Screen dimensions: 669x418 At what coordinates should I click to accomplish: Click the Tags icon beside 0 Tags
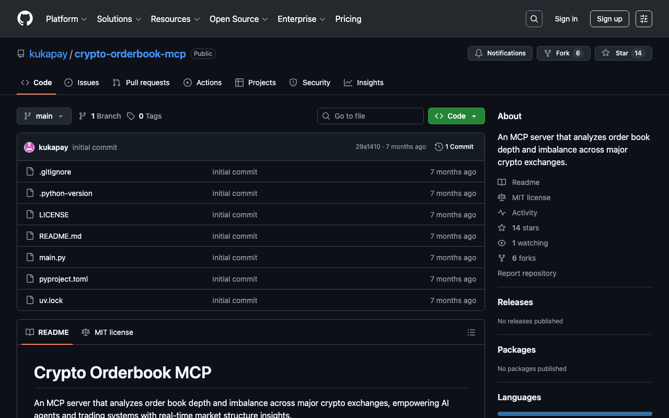(x=131, y=116)
